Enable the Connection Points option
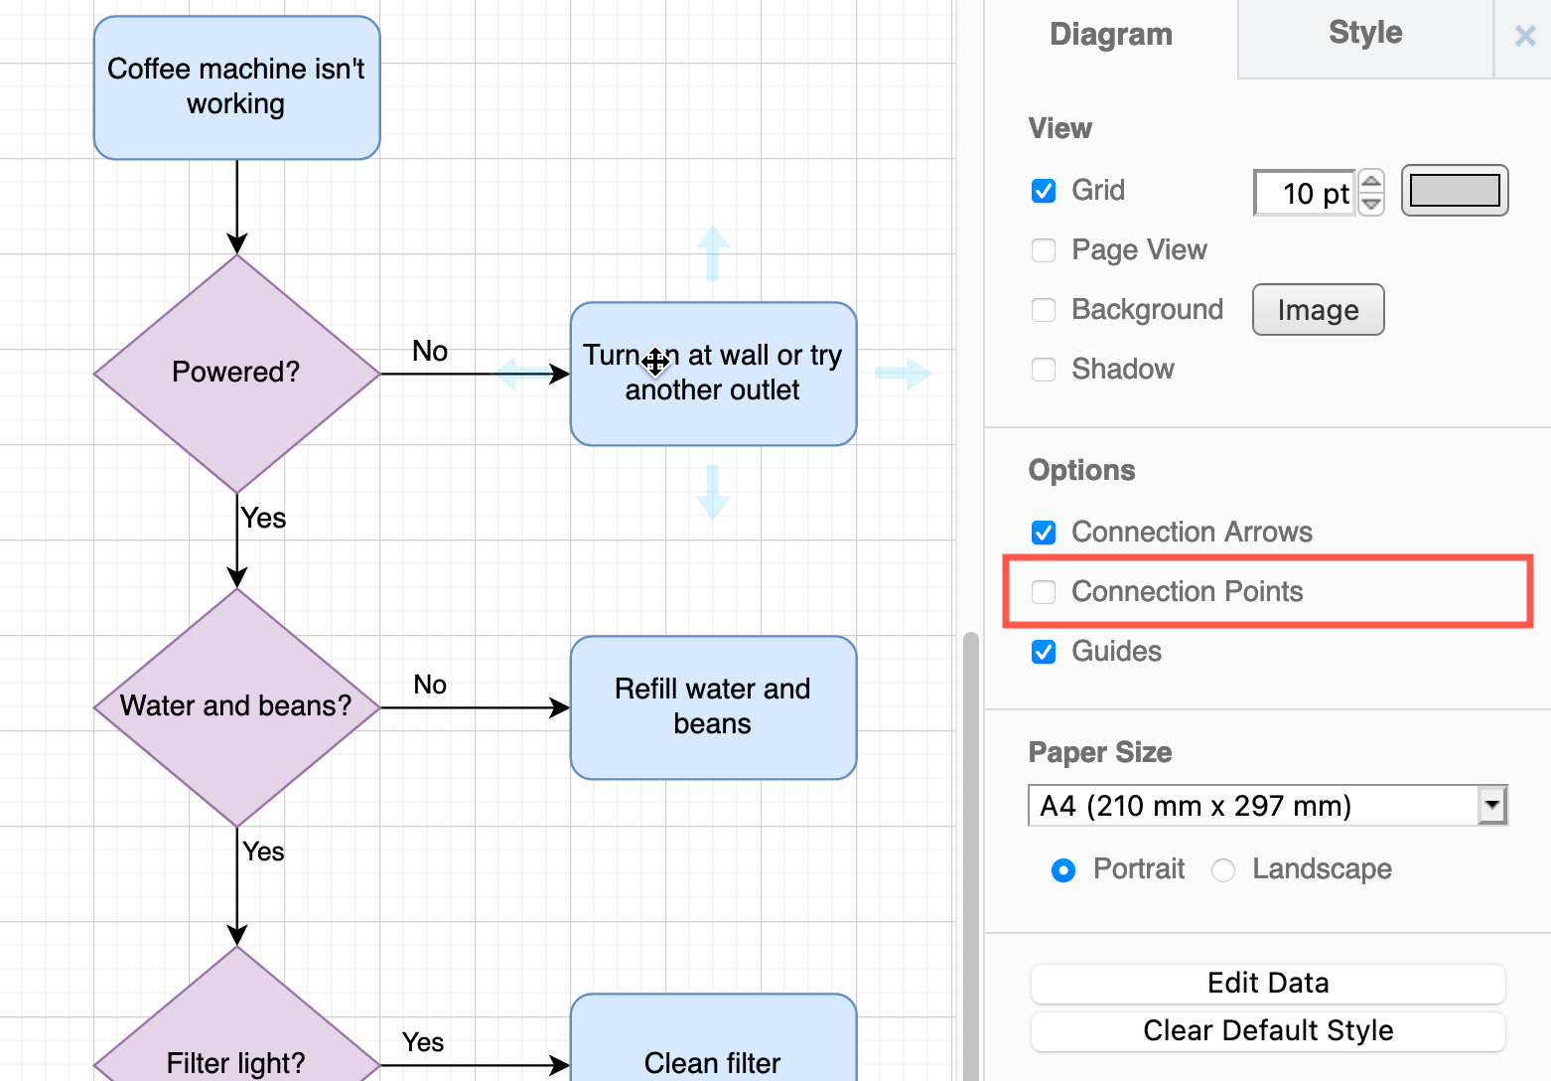1551x1081 pixels. point(1044,591)
